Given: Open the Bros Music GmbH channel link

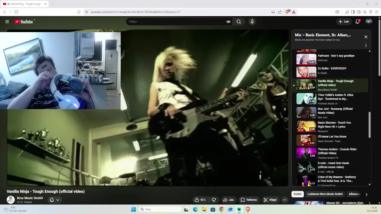Looking at the screenshot, I should (30, 198).
